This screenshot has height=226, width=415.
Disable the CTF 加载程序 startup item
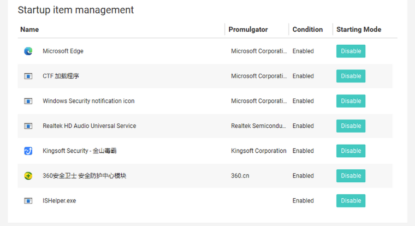point(351,76)
